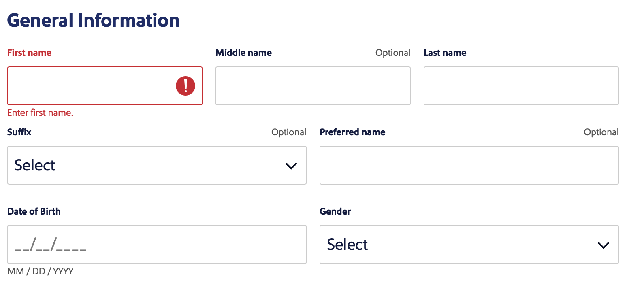Click the Middle name label
627x285 pixels.
[x=243, y=53]
